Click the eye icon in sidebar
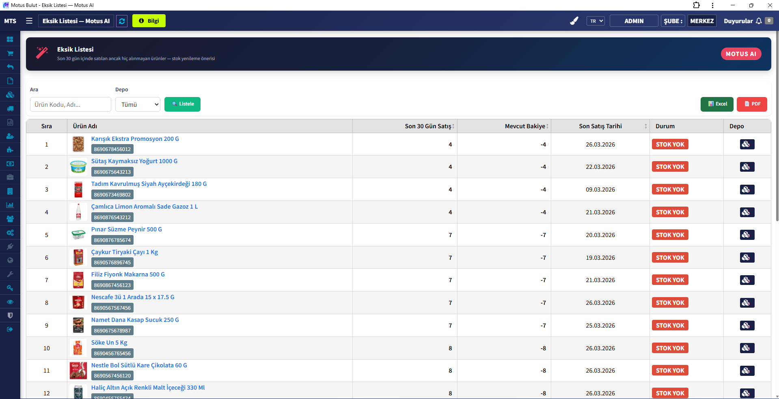Viewport: 779px width, 399px height. click(x=10, y=302)
